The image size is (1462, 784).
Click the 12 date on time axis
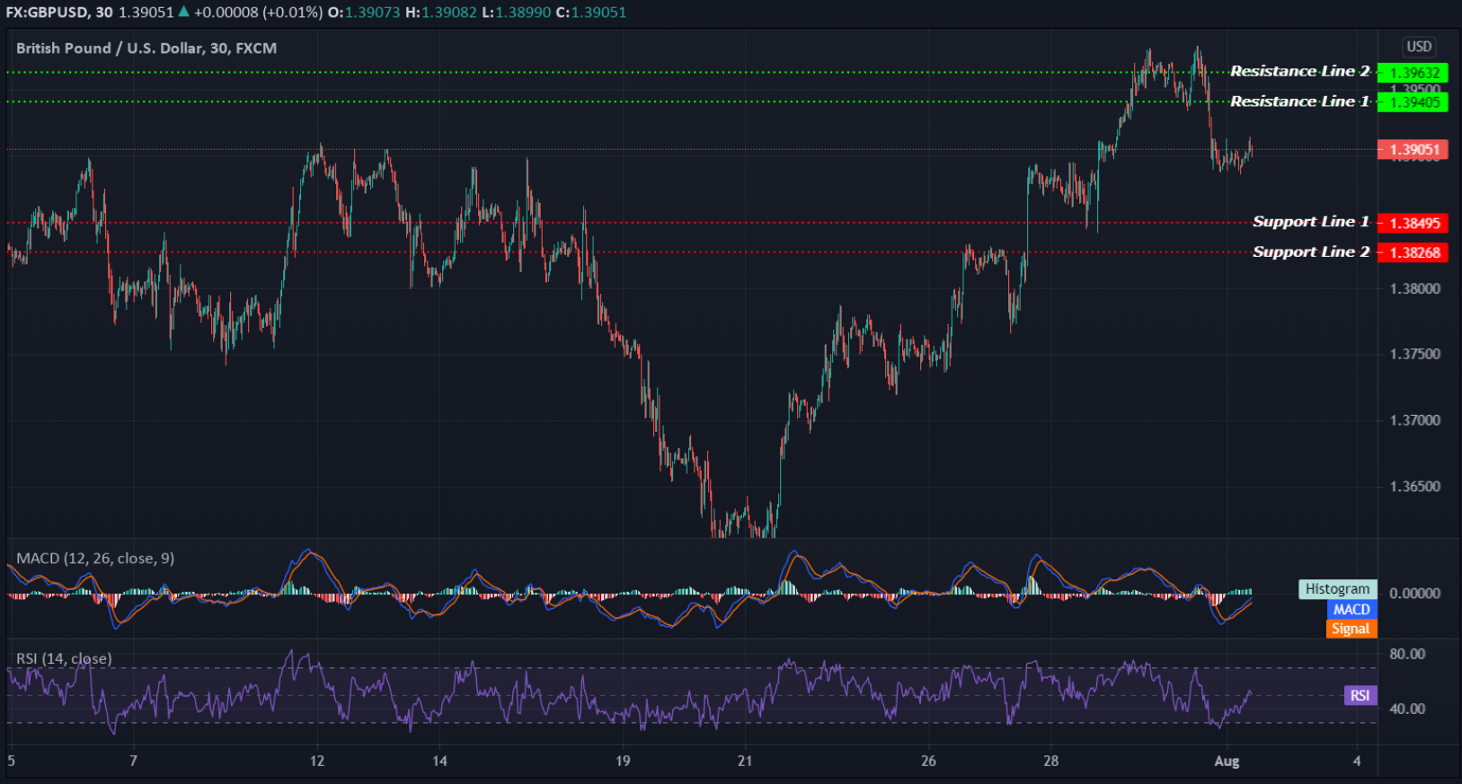point(317,761)
